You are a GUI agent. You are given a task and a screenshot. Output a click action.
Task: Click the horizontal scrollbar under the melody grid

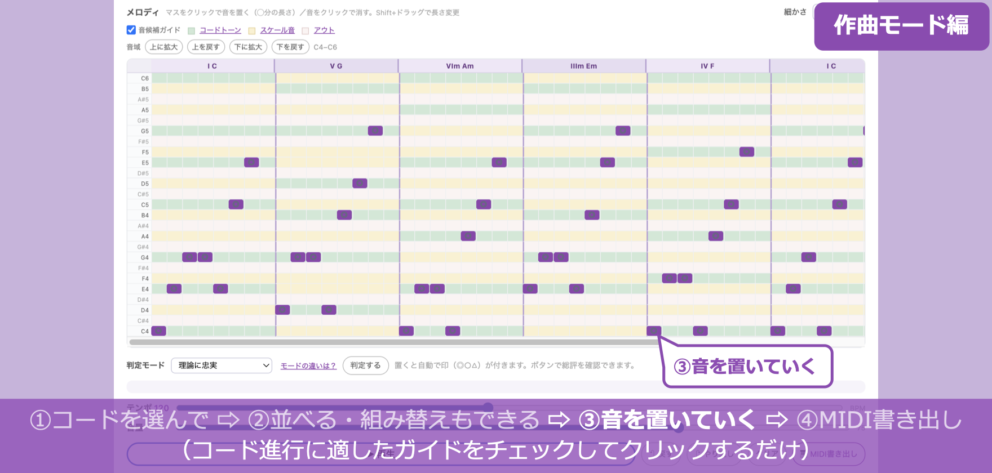[x=395, y=342]
